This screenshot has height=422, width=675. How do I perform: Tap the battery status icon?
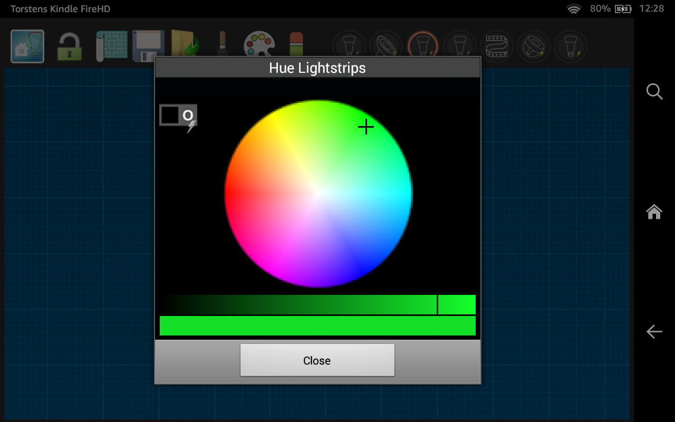[623, 9]
